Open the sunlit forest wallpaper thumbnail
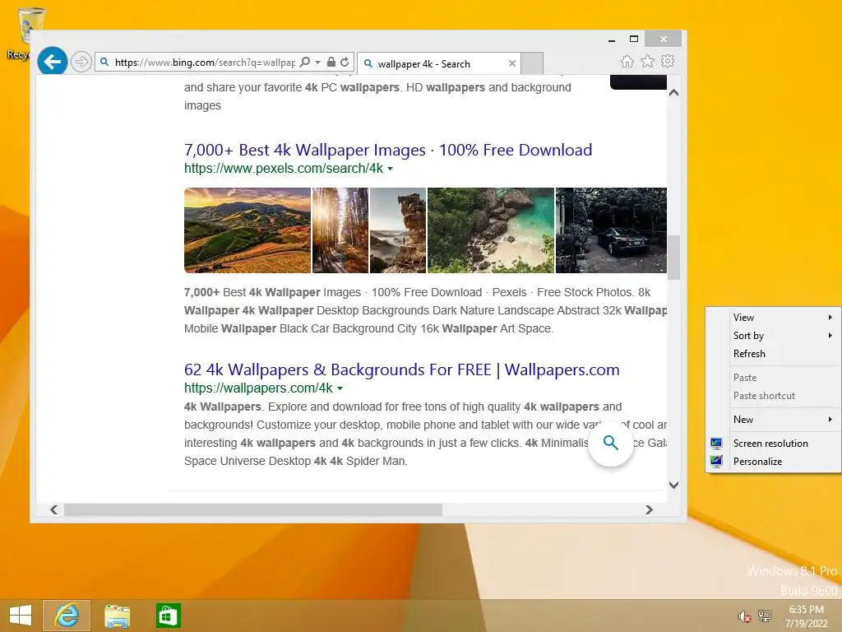Image resolution: width=842 pixels, height=632 pixels. 340,230
